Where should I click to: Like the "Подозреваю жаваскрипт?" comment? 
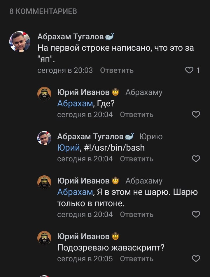click(x=196, y=258)
